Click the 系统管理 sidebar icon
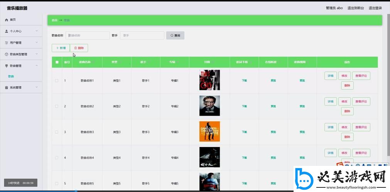The height and width of the screenshot is (192, 390). coord(7,88)
